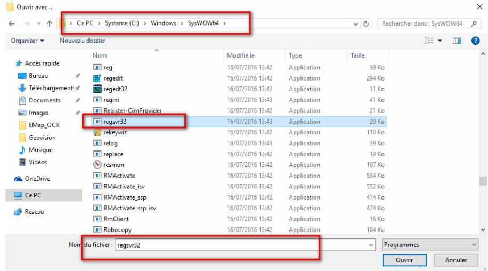
Task: Open the Programmes file type dropdown
Action: pyautogui.click(x=430, y=245)
